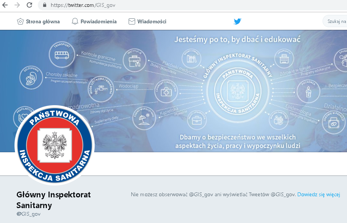Click the Transport bus icon in the banner
This screenshot has width=347, height=223.
click(62, 55)
